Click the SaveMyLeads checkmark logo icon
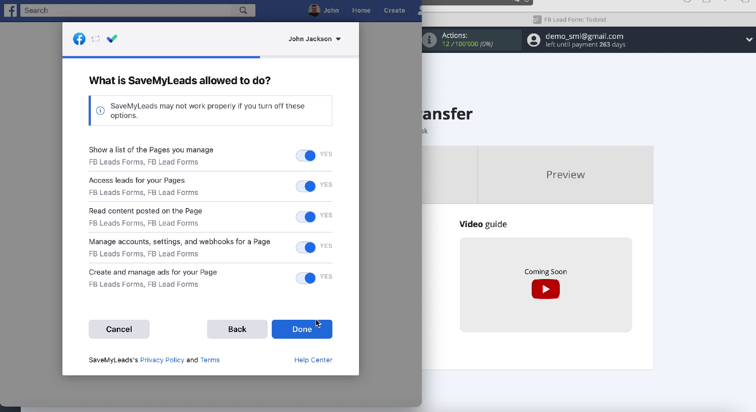756x412 pixels. pos(112,39)
